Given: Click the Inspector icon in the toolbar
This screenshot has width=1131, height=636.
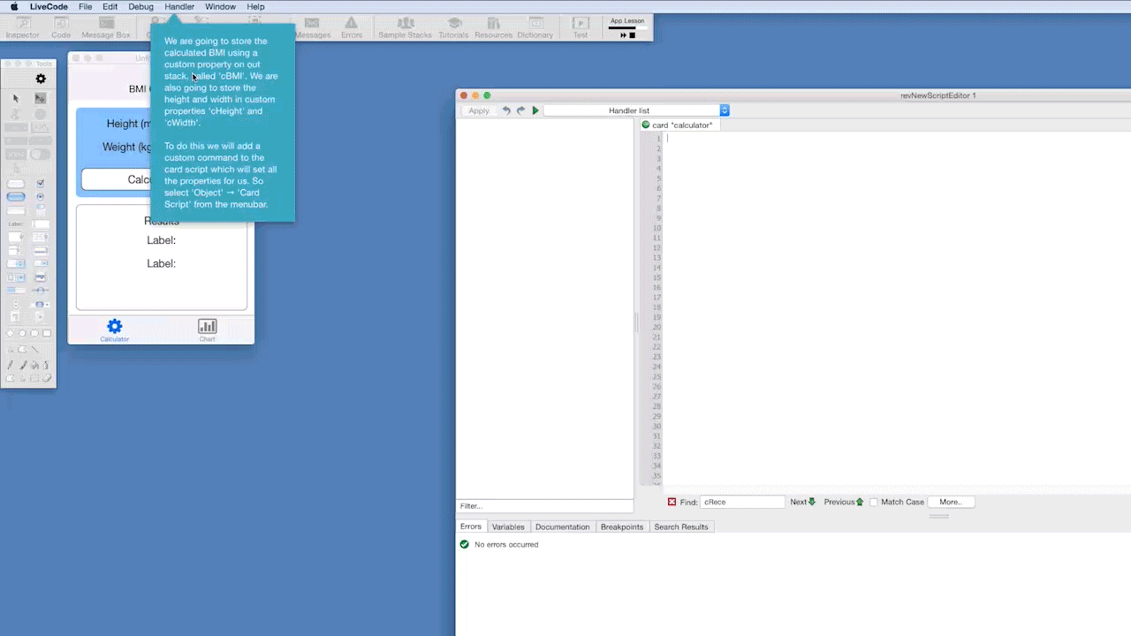Looking at the screenshot, I should tap(22, 26).
